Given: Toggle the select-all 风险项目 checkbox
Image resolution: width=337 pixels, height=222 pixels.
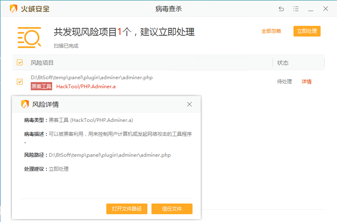Looking at the screenshot, I should tap(20, 62).
